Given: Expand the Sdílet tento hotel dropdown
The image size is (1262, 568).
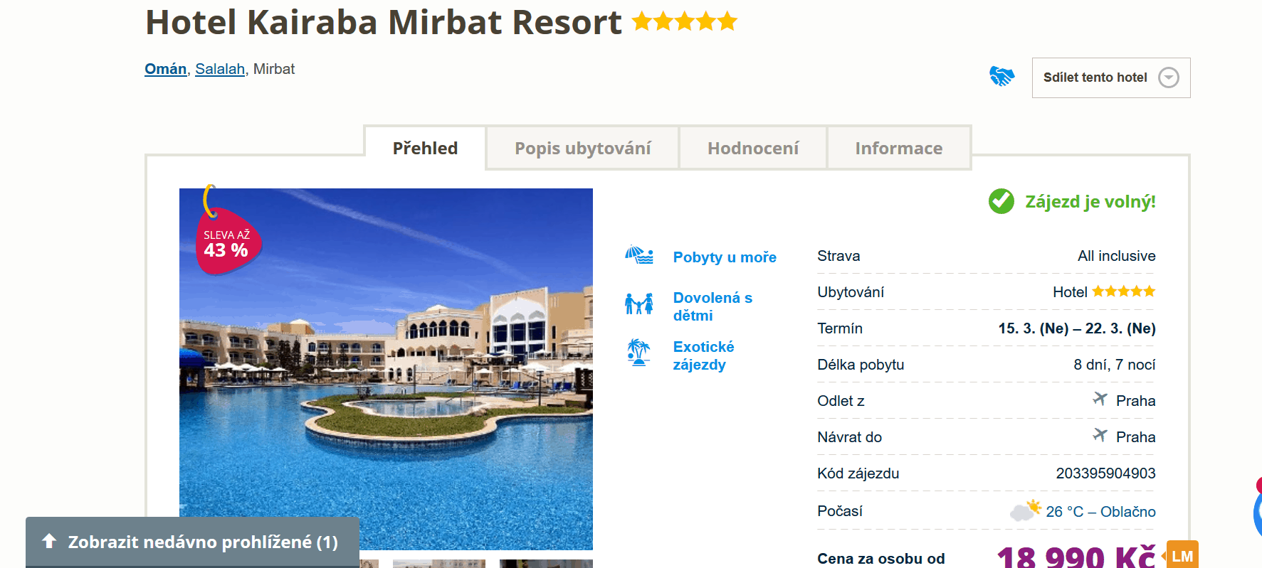Looking at the screenshot, I should [x=1111, y=77].
